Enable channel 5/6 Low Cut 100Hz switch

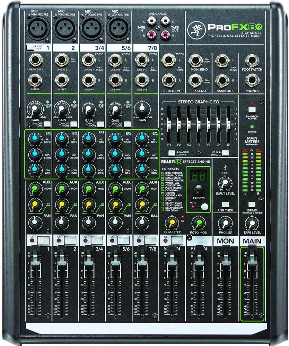pos(127,124)
